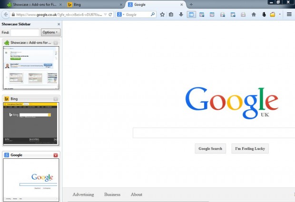Open the hamburger menu icon

point(289,15)
